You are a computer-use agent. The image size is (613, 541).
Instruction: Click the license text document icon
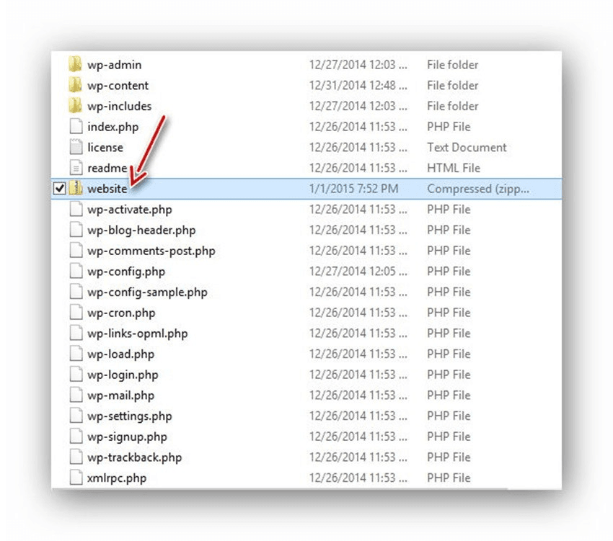[x=76, y=147]
